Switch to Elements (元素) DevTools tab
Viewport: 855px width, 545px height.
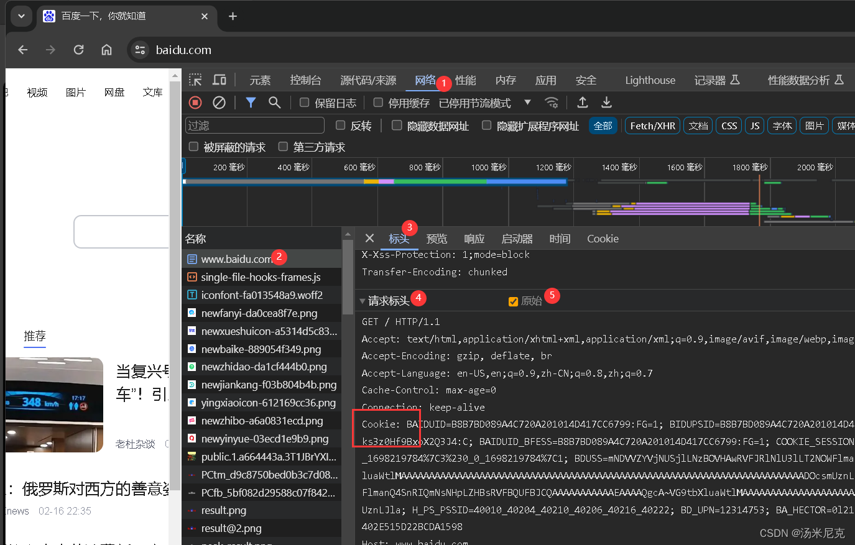(260, 80)
